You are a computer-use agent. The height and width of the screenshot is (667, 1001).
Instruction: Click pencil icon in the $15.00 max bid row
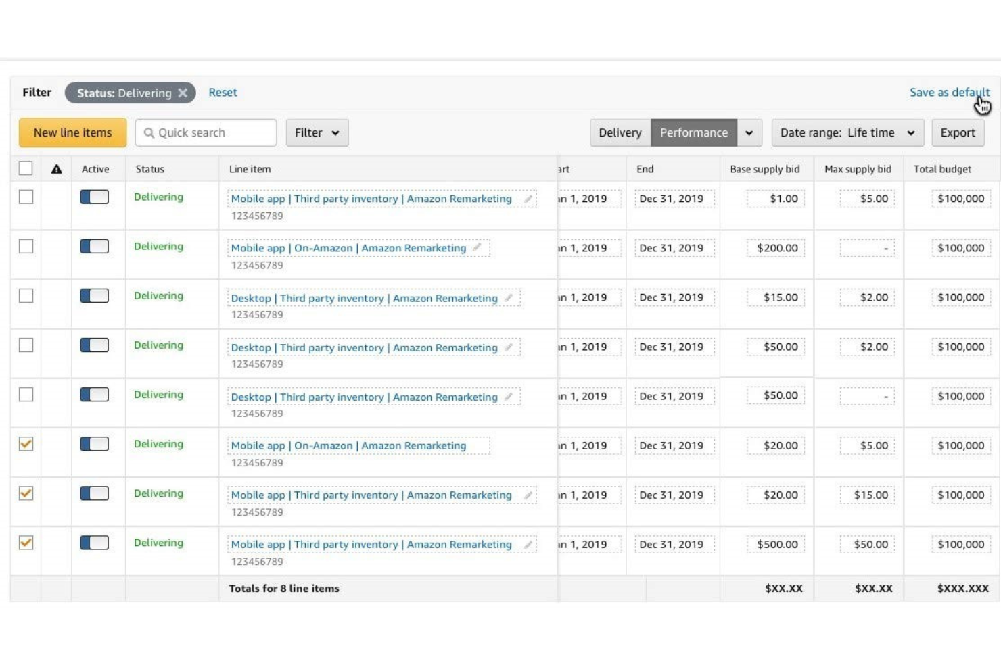click(528, 495)
